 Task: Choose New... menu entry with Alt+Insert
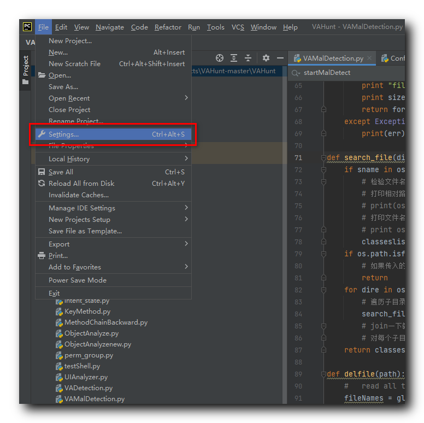[113, 52]
